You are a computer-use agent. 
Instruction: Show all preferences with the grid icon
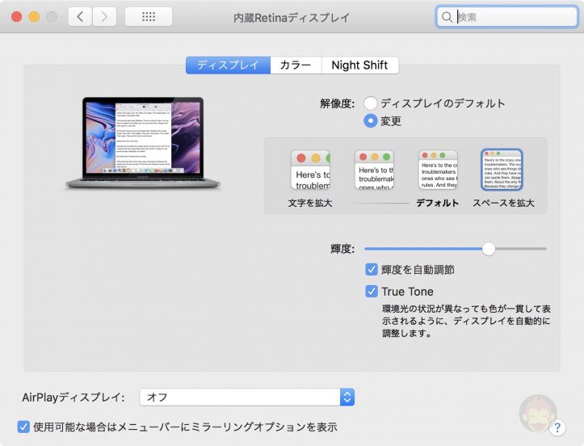pos(149,17)
